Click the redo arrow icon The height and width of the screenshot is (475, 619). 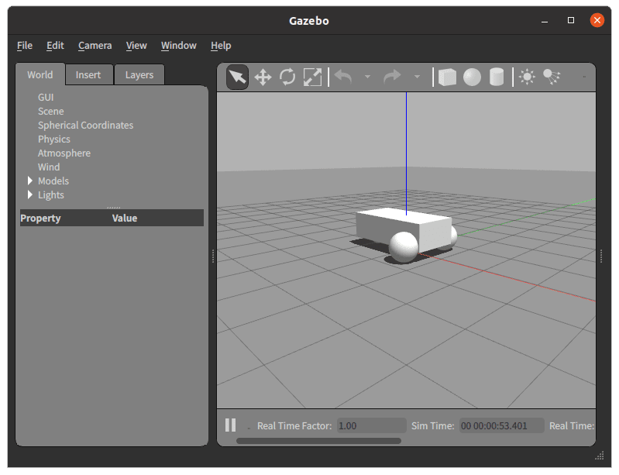pyautogui.click(x=392, y=77)
